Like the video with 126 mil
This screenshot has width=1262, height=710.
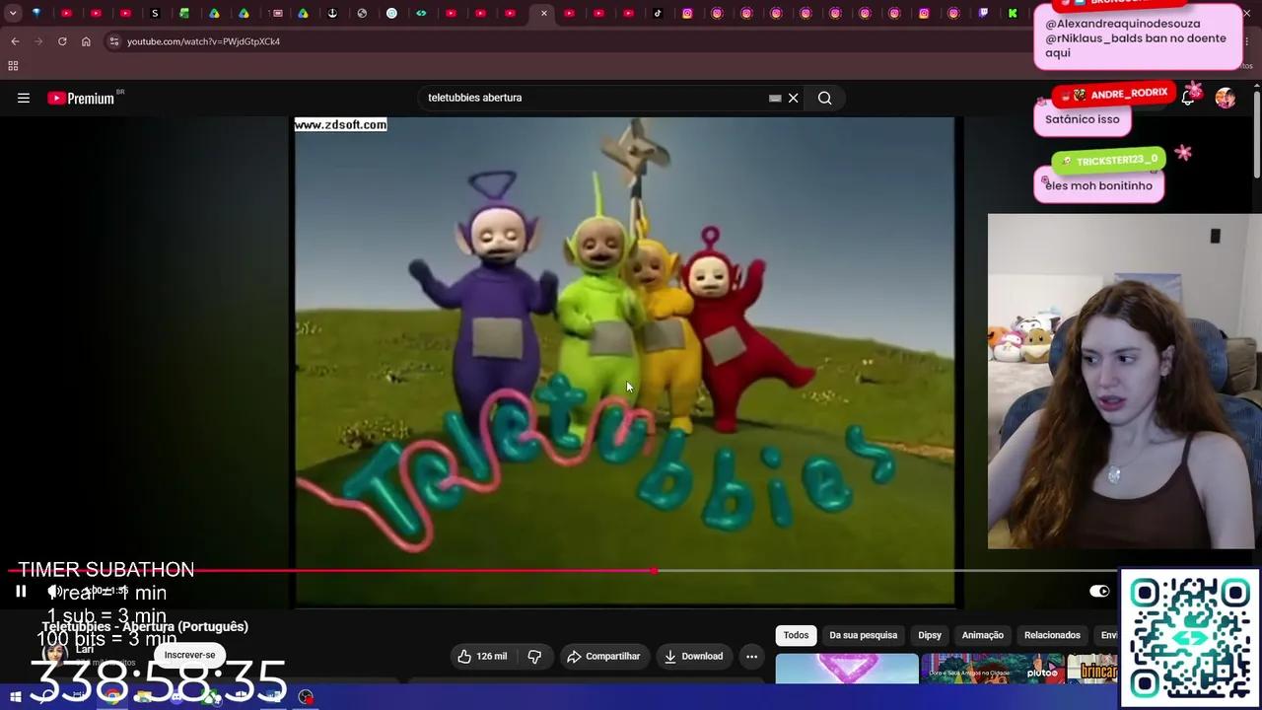[482, 656]
